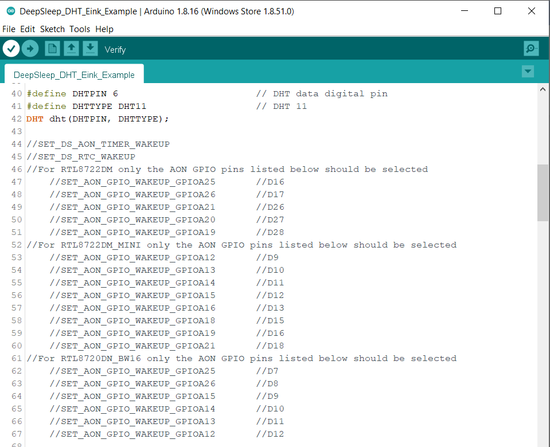The height and width of the screenshot is (447, 550).
Task: Click the '// DHT data digital pin' comment
Action: point(322,93)
